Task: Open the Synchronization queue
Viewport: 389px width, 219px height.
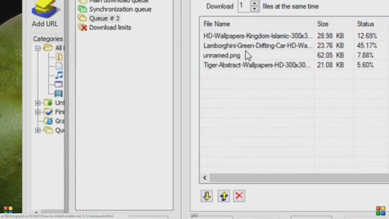Action: coord(120,9)
